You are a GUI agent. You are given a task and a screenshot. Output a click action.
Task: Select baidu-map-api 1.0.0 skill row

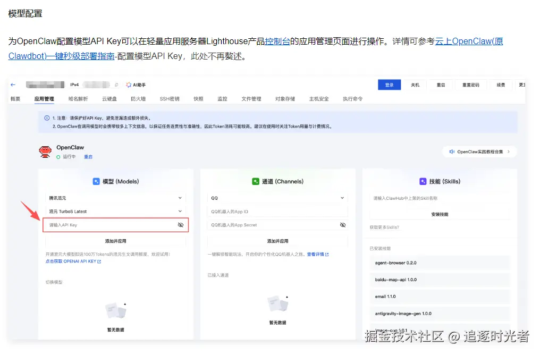440,280
